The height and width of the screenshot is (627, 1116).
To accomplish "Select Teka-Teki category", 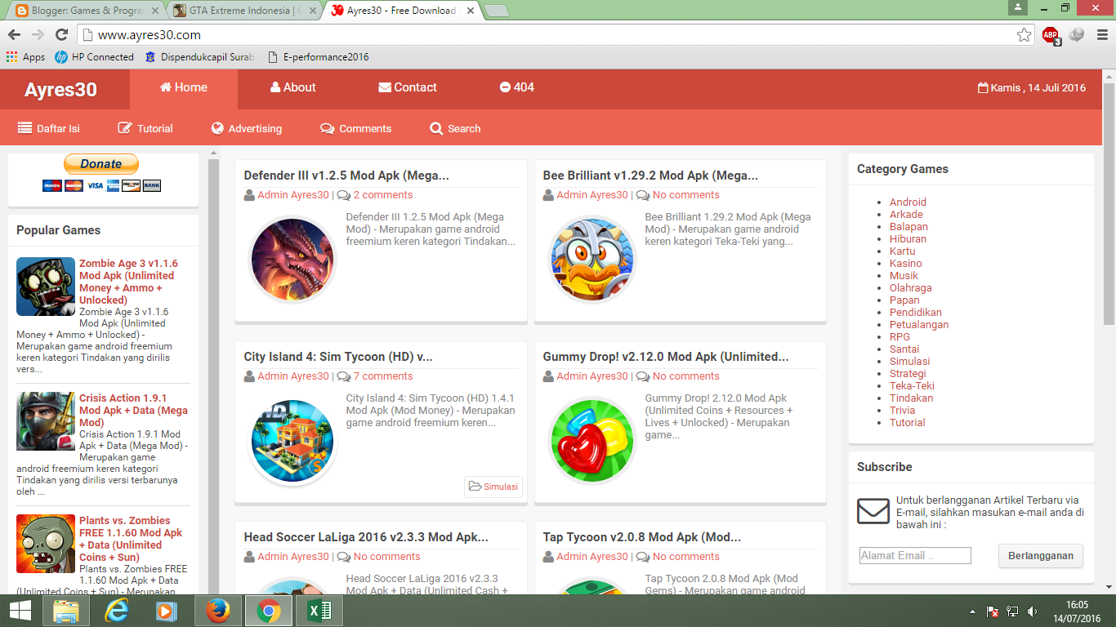I will pyautogui.click(x=912, y=386).
